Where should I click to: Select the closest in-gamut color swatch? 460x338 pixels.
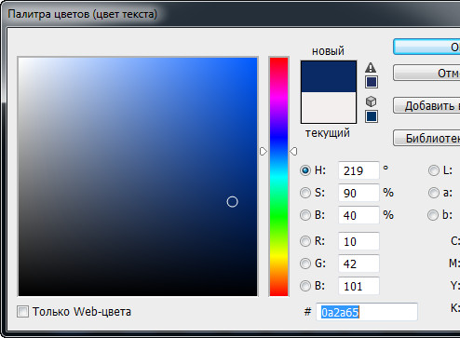[x=372, y=82]
